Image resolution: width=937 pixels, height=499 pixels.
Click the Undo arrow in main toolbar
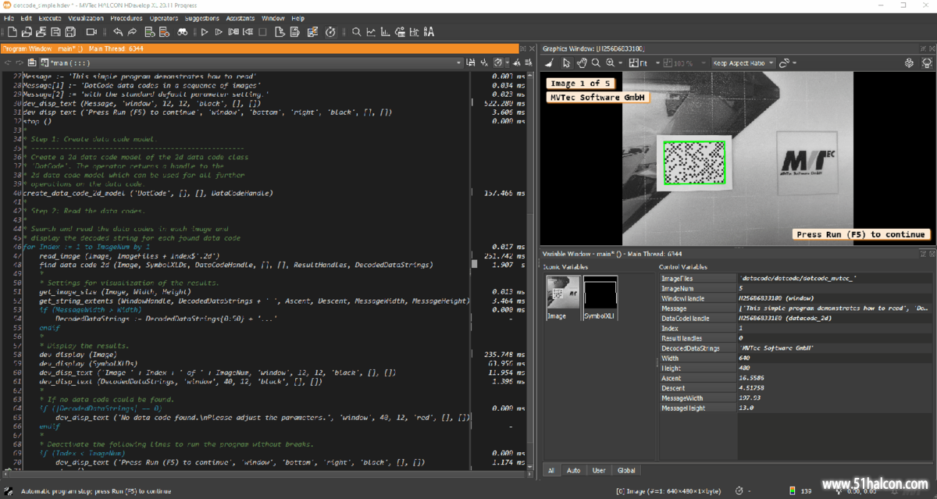[x=117, y=32]
